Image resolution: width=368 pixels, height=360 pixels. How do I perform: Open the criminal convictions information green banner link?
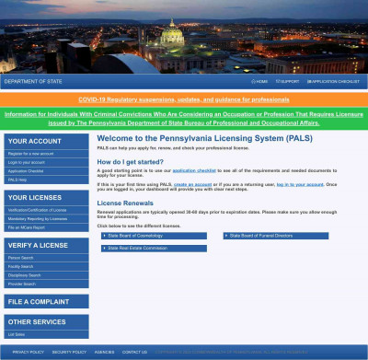184,119
